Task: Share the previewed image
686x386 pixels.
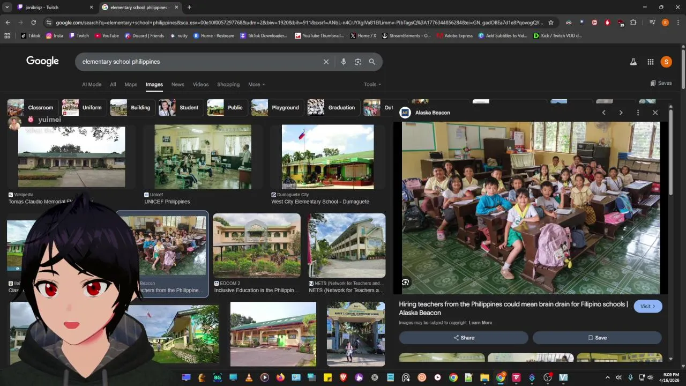Action: (x=464, y=338)
